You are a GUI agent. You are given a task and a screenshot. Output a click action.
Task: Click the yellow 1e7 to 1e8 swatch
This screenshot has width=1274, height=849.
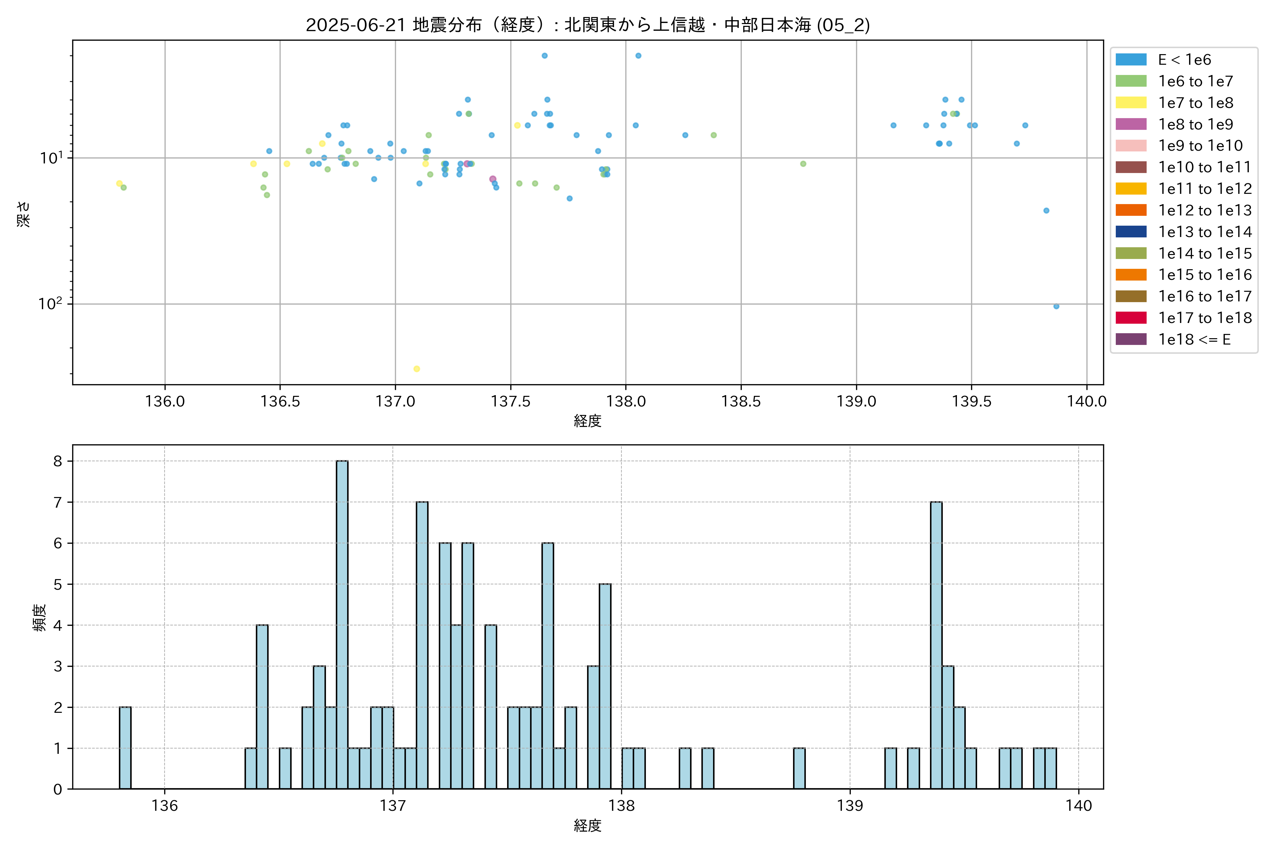tap(1130, 103)
